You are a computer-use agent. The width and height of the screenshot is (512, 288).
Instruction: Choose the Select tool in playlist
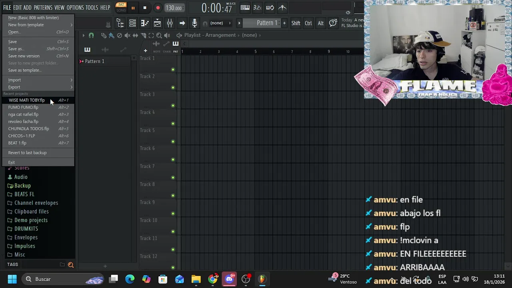[151, 35]
